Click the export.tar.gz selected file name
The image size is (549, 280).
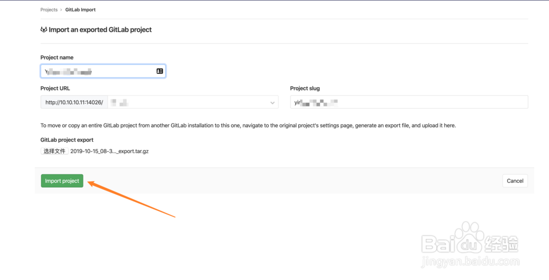[x=109, y=151]
